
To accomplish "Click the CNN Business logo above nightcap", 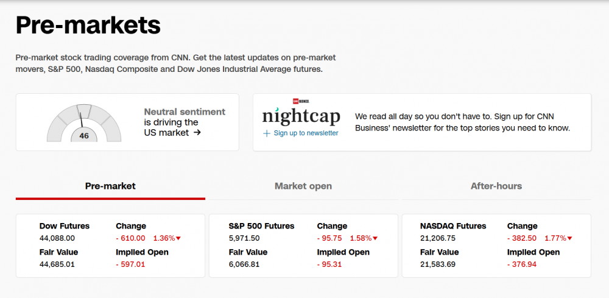I will (x=301, y=101).
